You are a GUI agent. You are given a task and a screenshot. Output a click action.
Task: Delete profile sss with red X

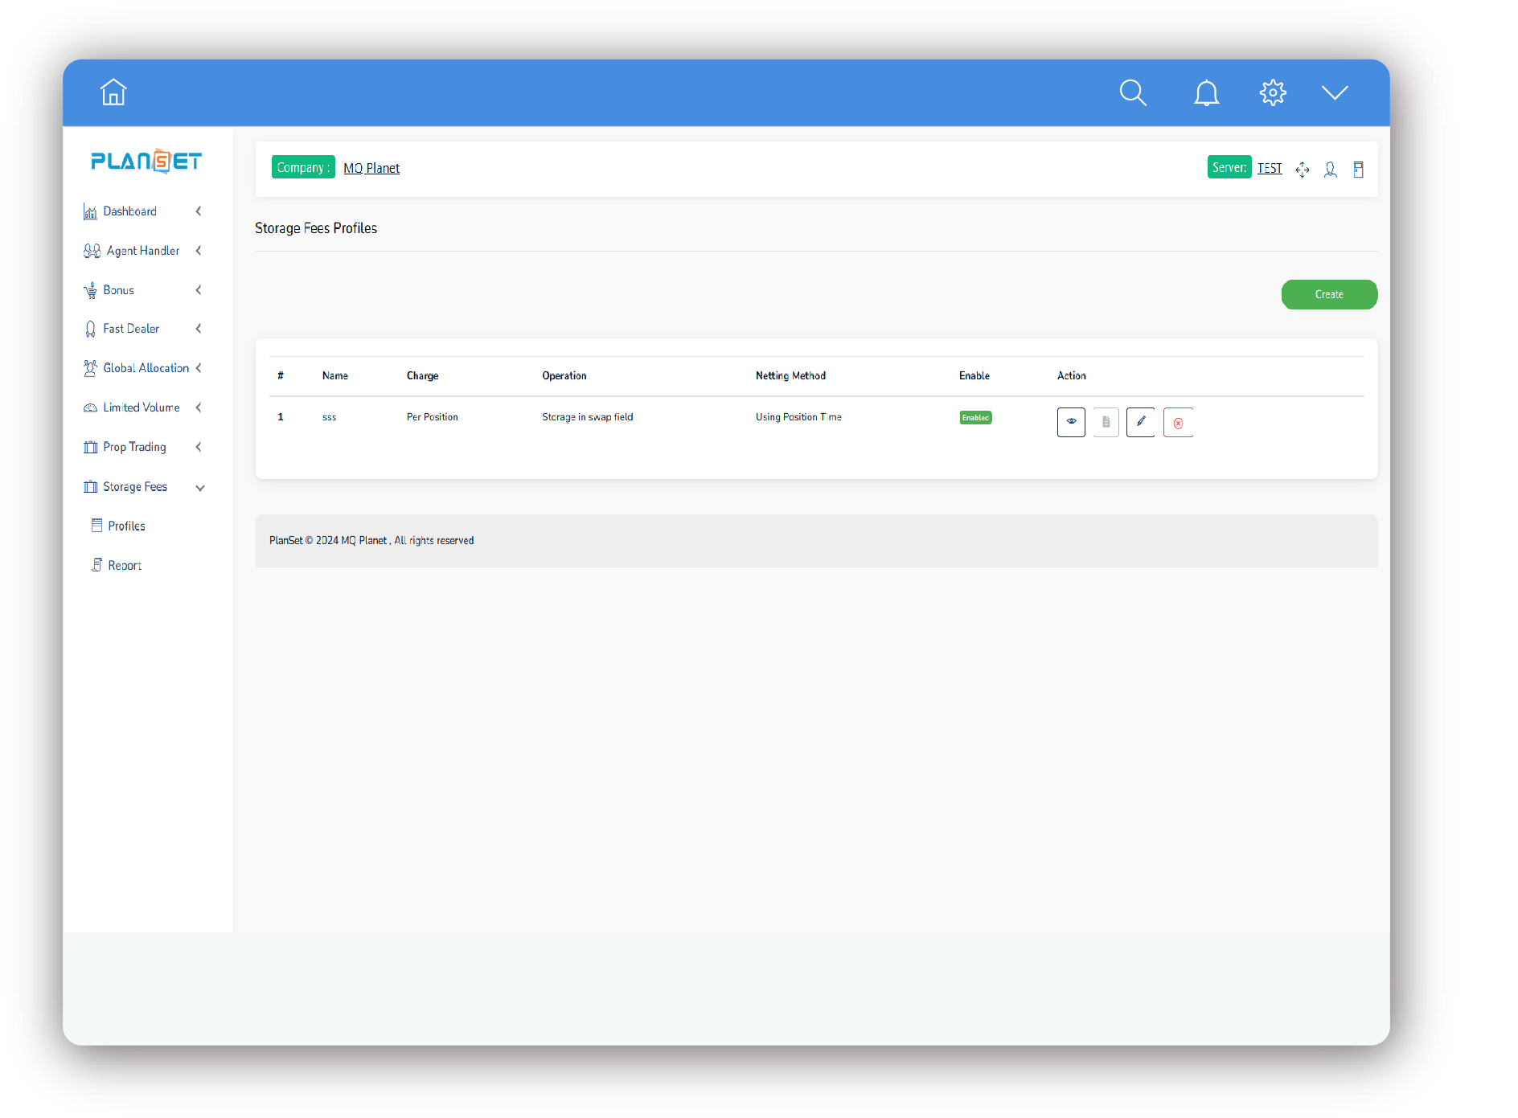click(1178, 423)
